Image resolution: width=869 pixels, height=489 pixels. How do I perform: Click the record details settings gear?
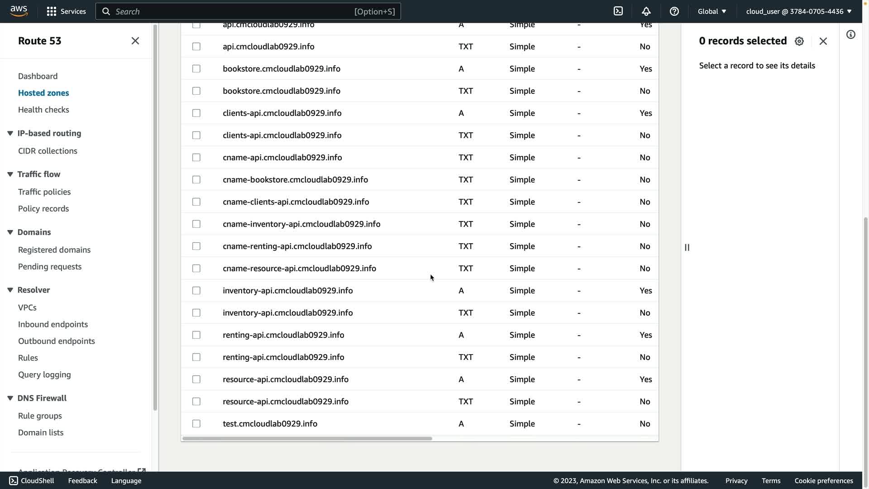pos(799,41)
